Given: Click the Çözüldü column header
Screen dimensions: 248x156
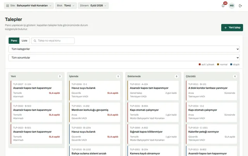Looking at the screenshot, I should (x=191, y=76).
